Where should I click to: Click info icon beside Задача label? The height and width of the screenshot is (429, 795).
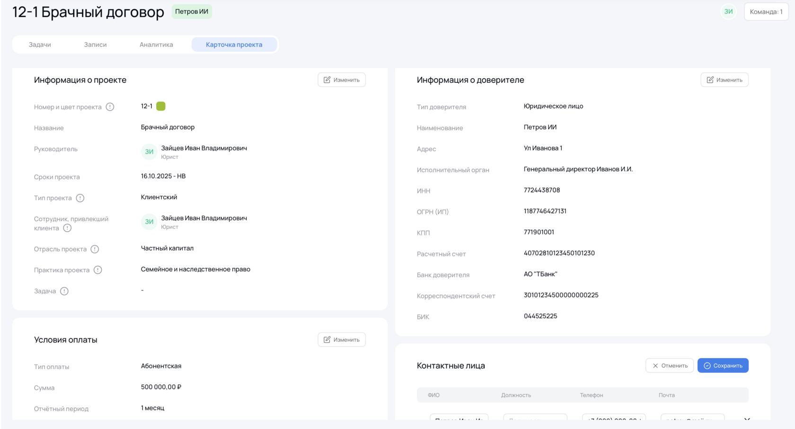pos(64,291)
